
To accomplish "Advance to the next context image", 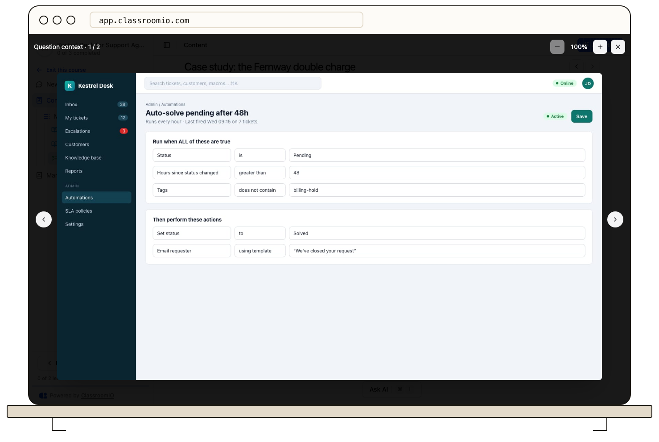I will (615, 219).
